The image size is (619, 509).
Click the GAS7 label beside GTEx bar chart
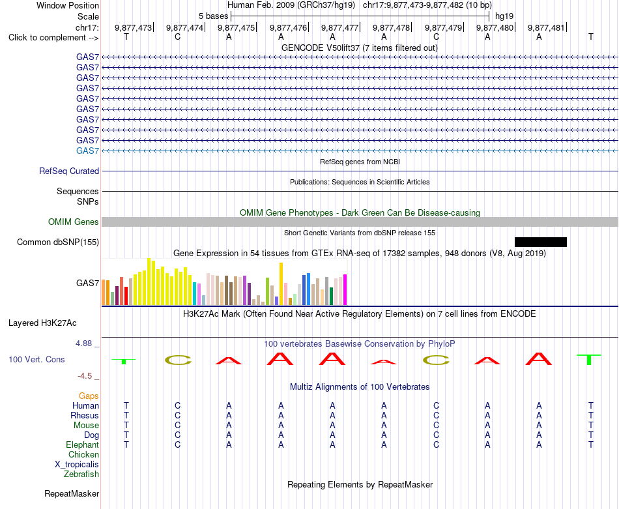pyautogui.click(x=87, y=283)
